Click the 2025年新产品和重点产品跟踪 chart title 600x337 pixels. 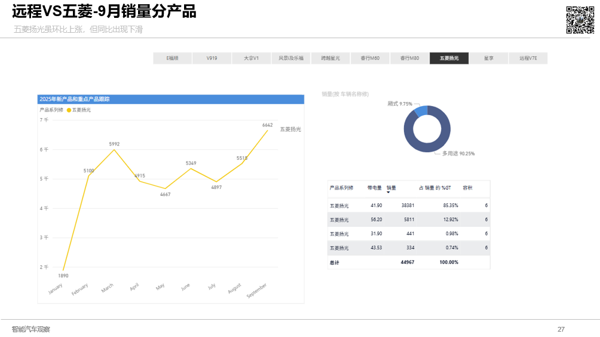(75, 99)
